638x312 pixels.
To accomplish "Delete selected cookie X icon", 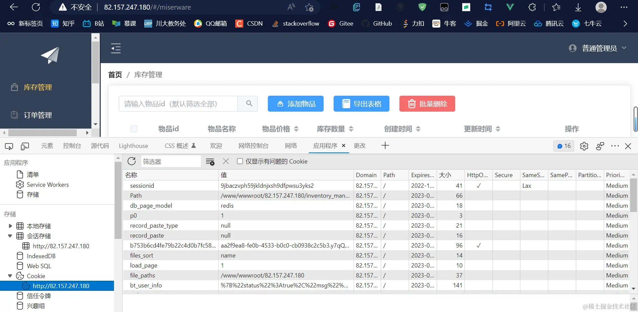I will coord(226,161).
